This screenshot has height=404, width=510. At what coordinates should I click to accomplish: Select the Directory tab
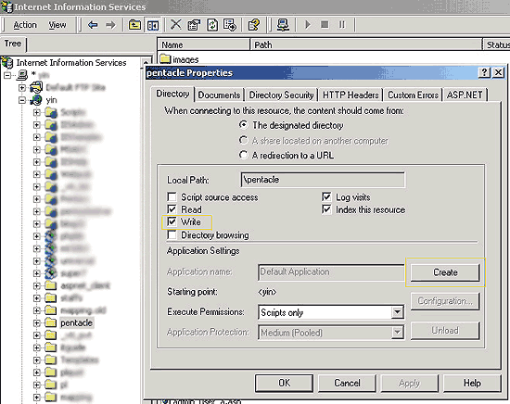click(172, 94)
